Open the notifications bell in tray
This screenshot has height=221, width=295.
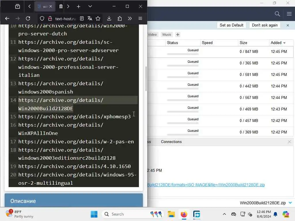275,214
